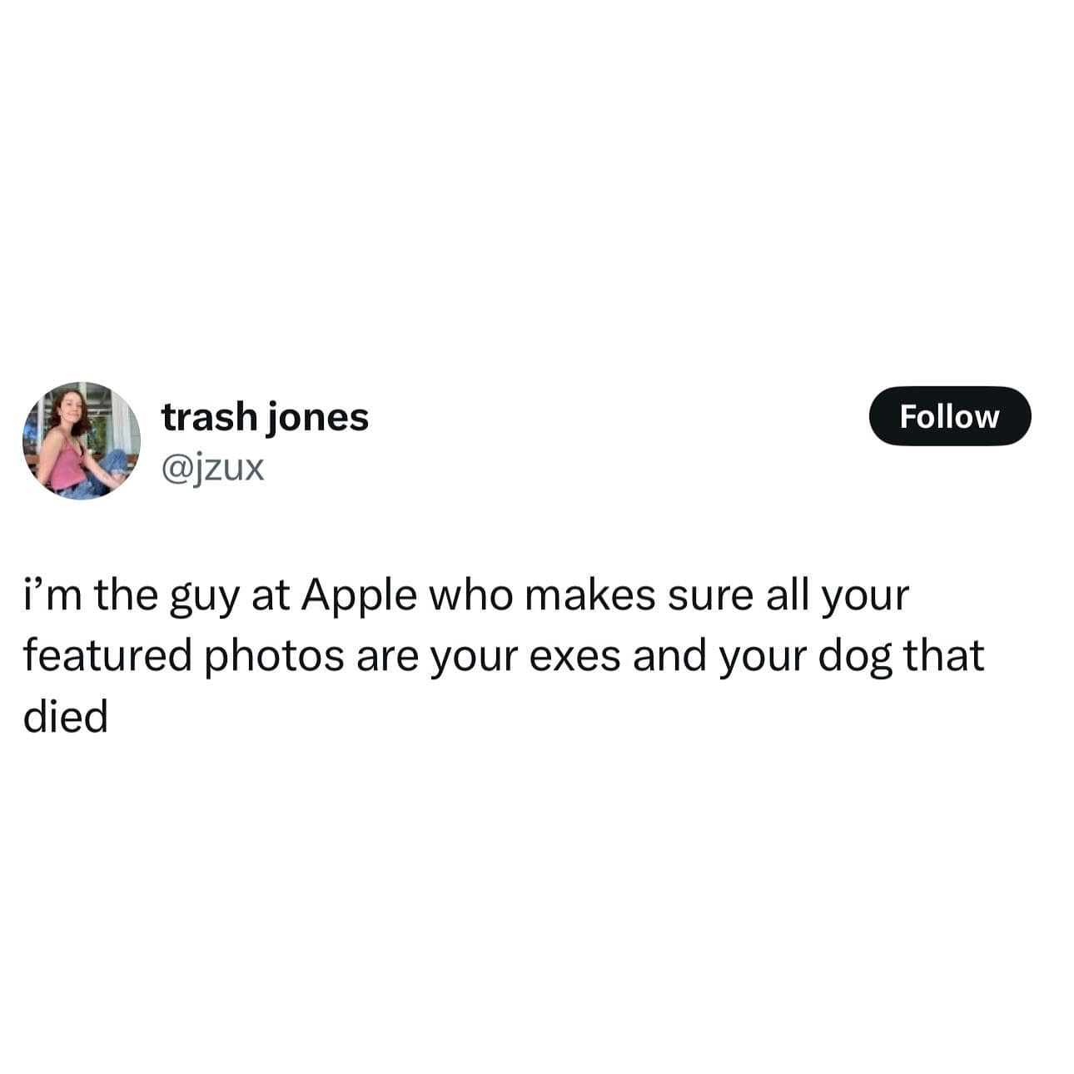
Task: Select the tweet text starting "i'm the guy"
Action: point(504,656)
